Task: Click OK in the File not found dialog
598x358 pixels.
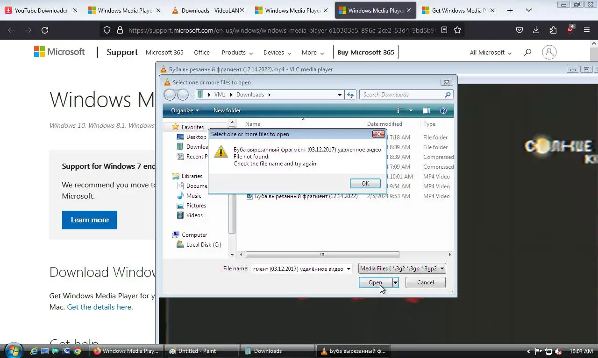Action: 365,184
